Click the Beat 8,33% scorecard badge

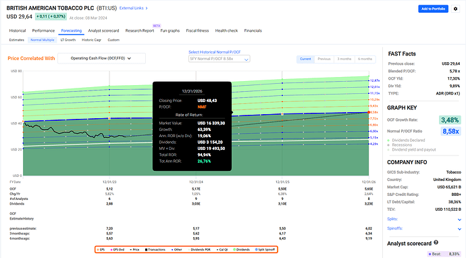click(x=444, y=254)
